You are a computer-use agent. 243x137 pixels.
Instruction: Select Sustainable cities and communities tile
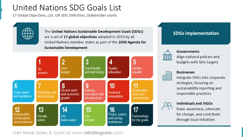click(x=142, y=91)
